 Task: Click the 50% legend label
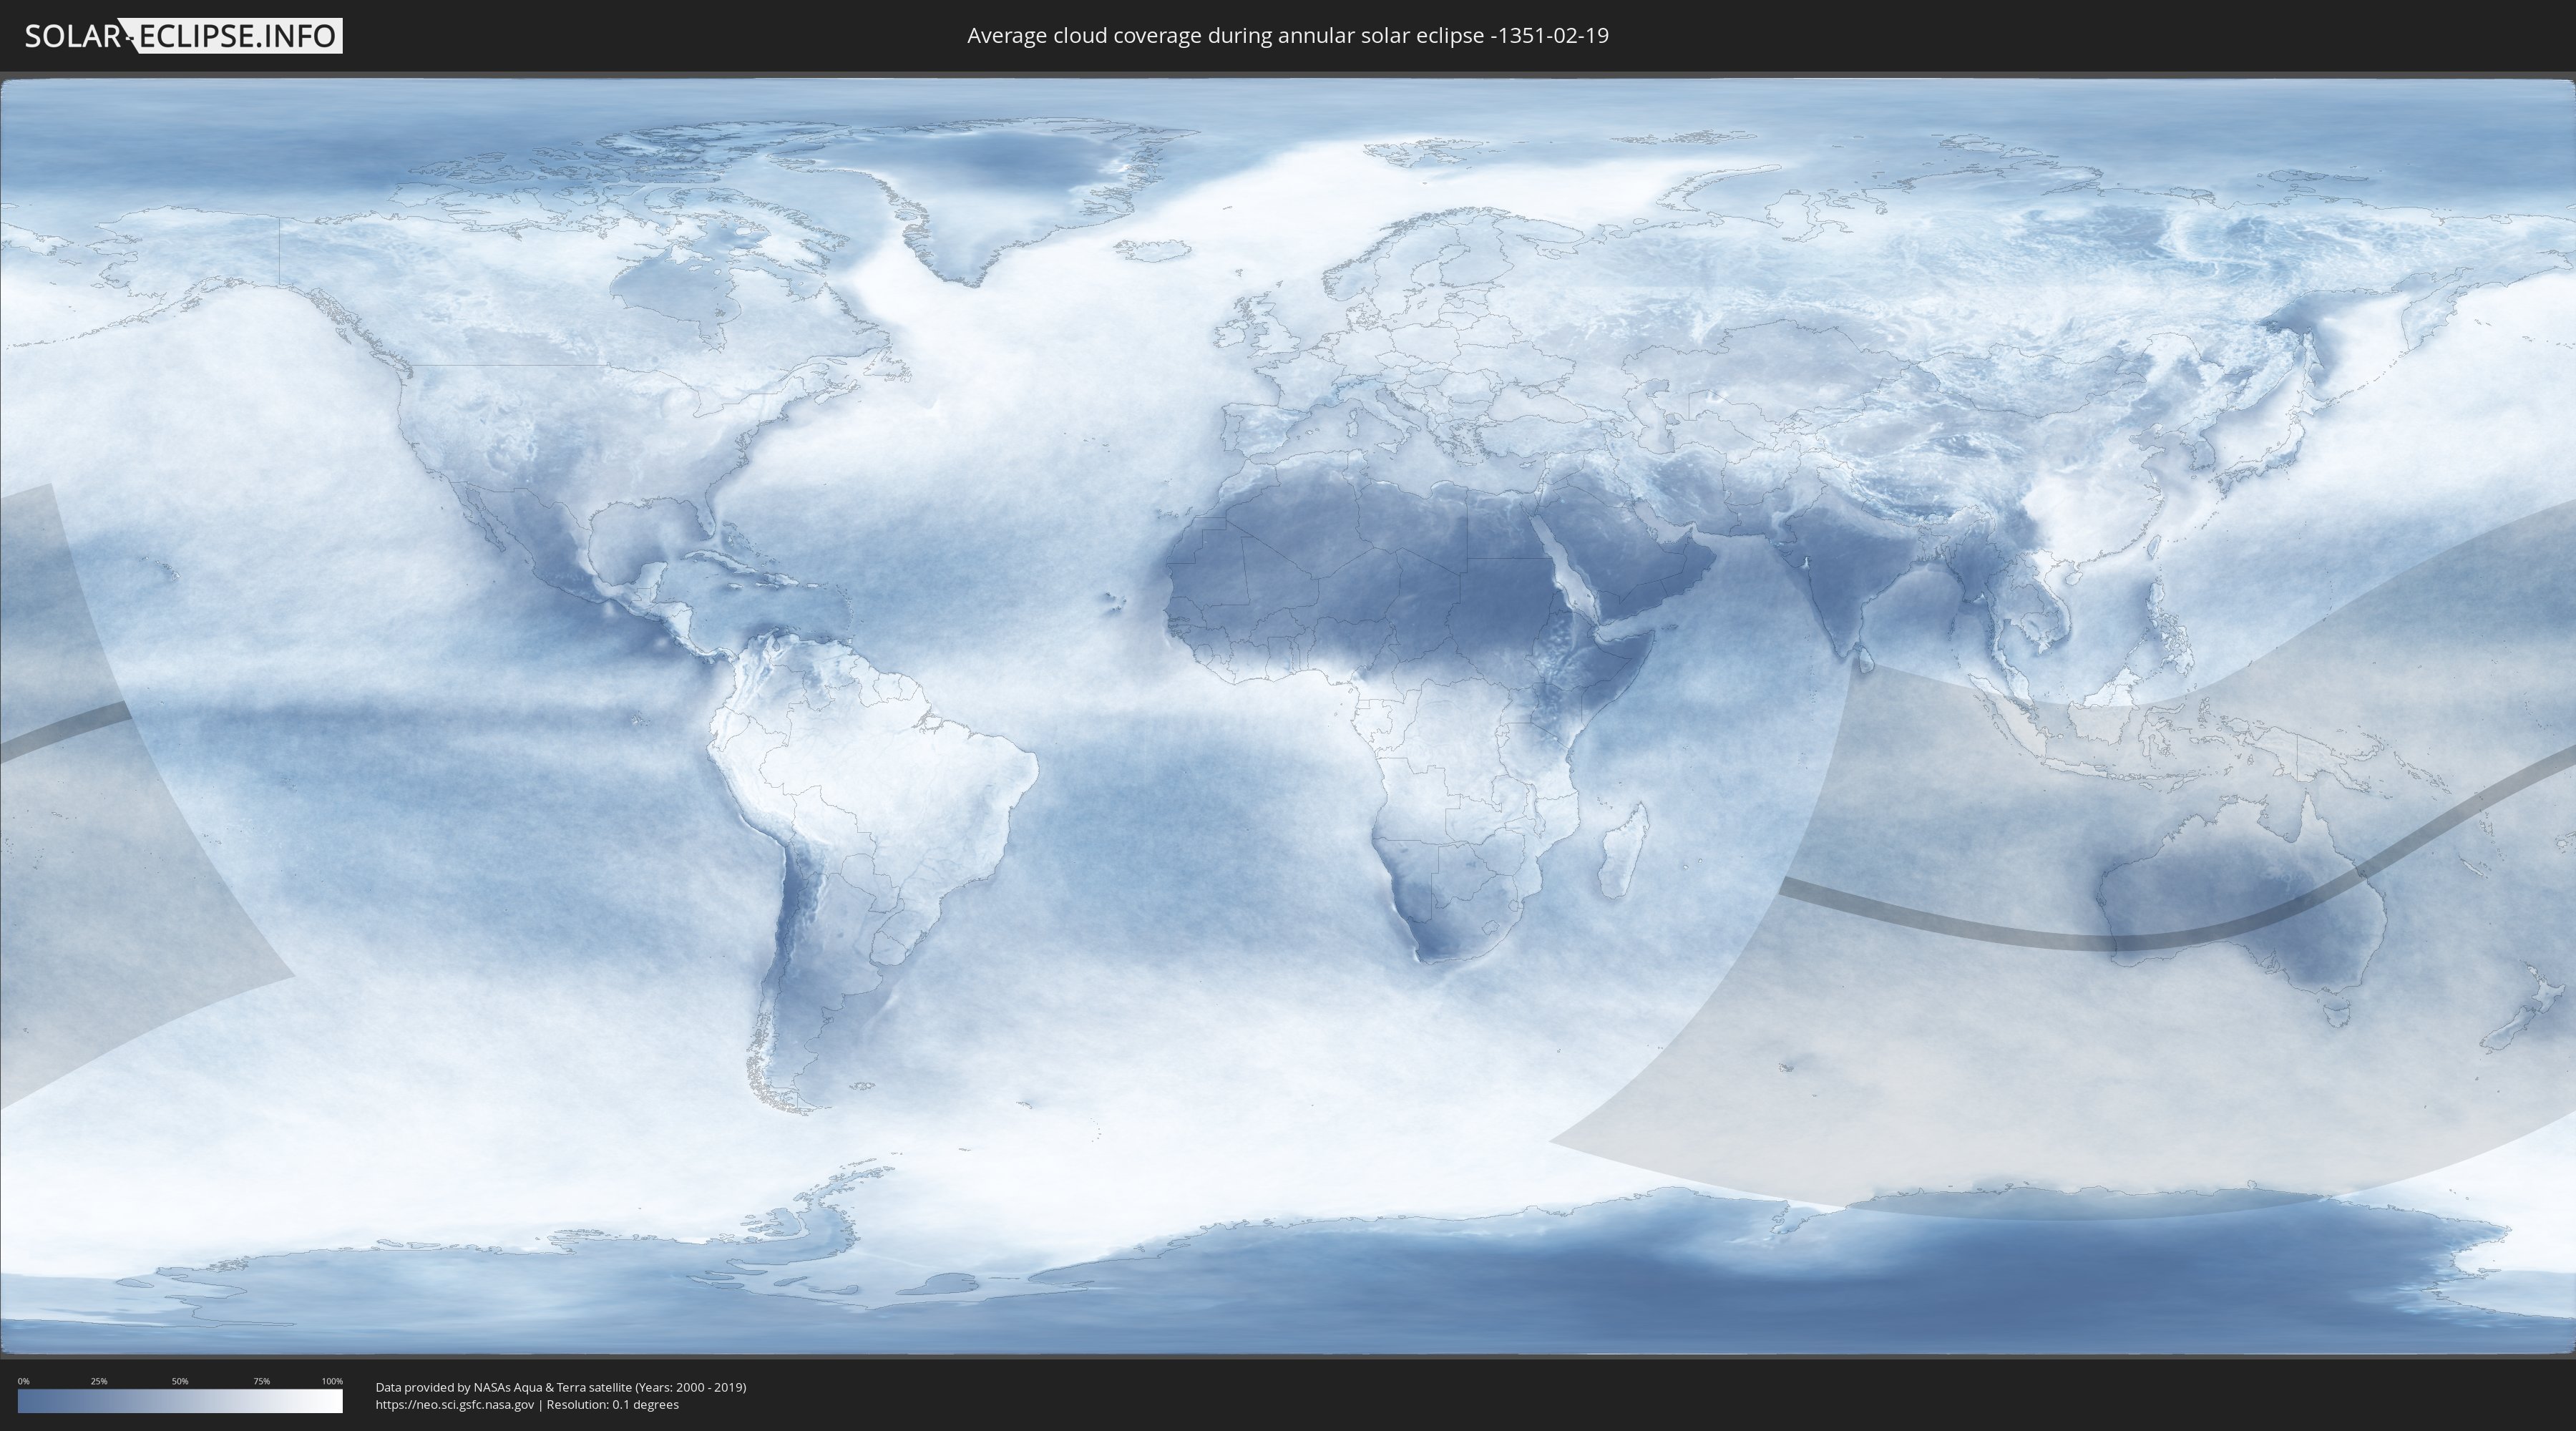coord(180,1381)
